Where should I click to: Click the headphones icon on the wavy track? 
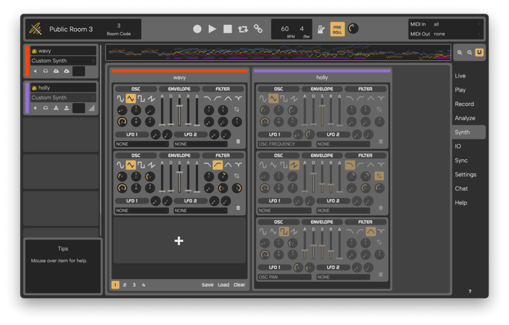coord(46,71)
